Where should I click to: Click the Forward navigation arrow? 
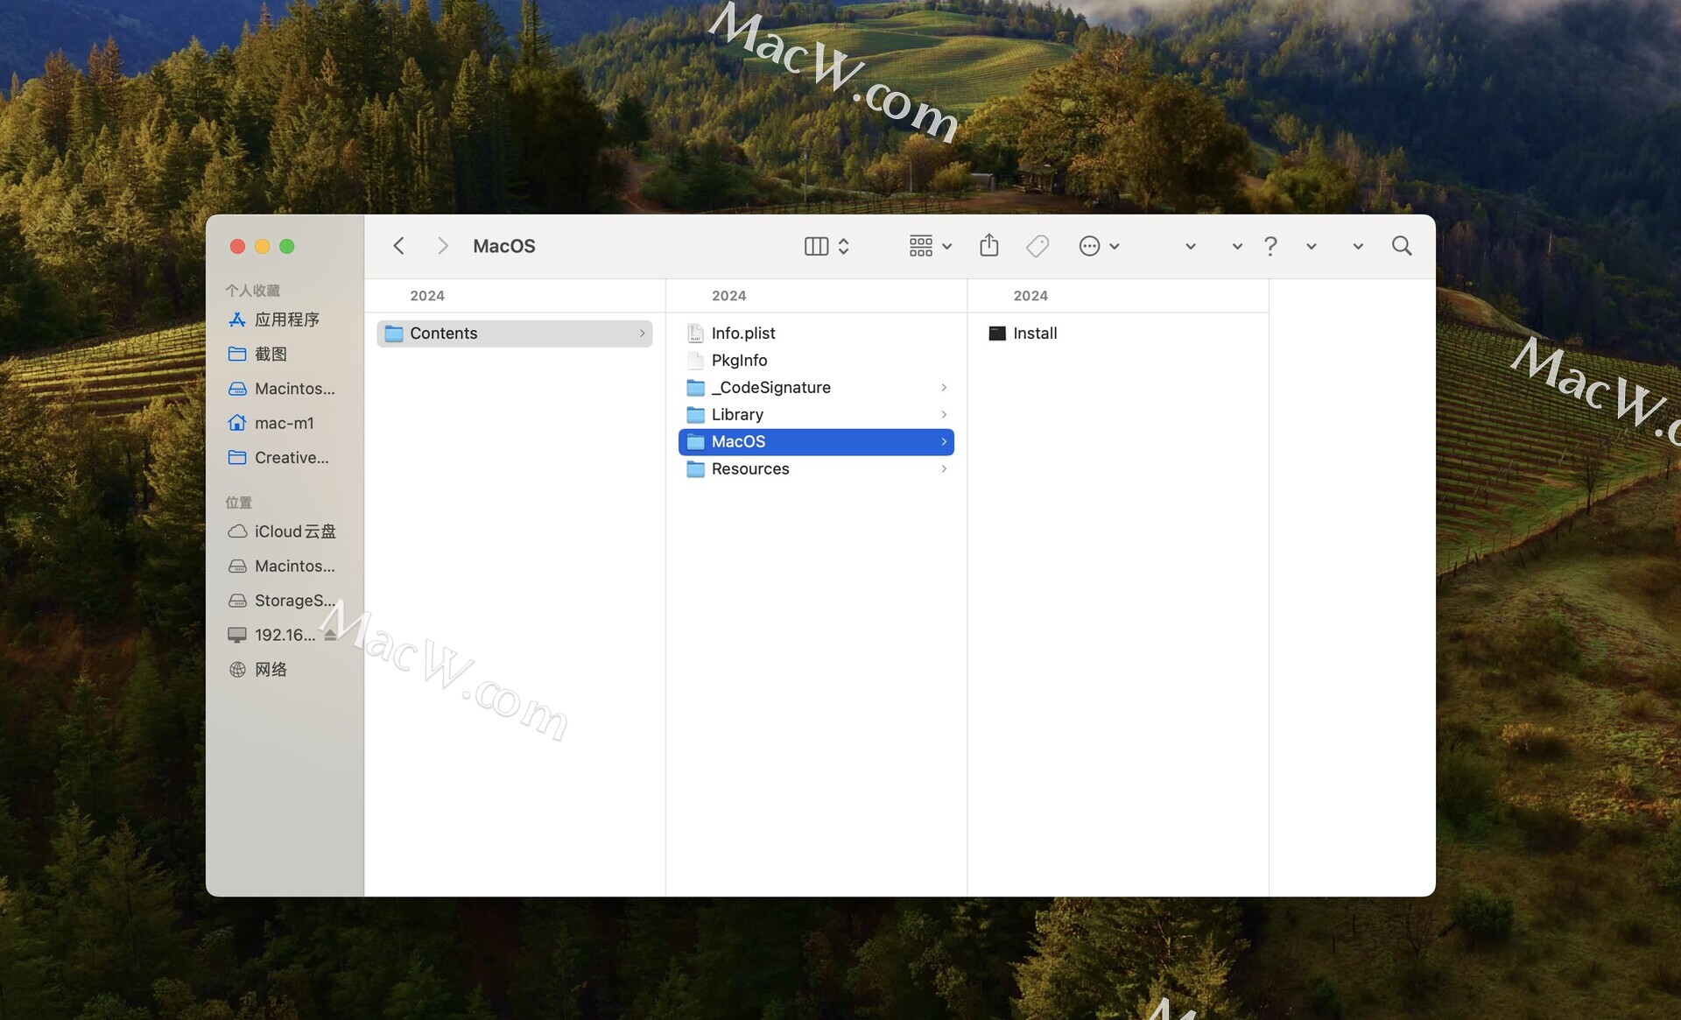(442, 246)
